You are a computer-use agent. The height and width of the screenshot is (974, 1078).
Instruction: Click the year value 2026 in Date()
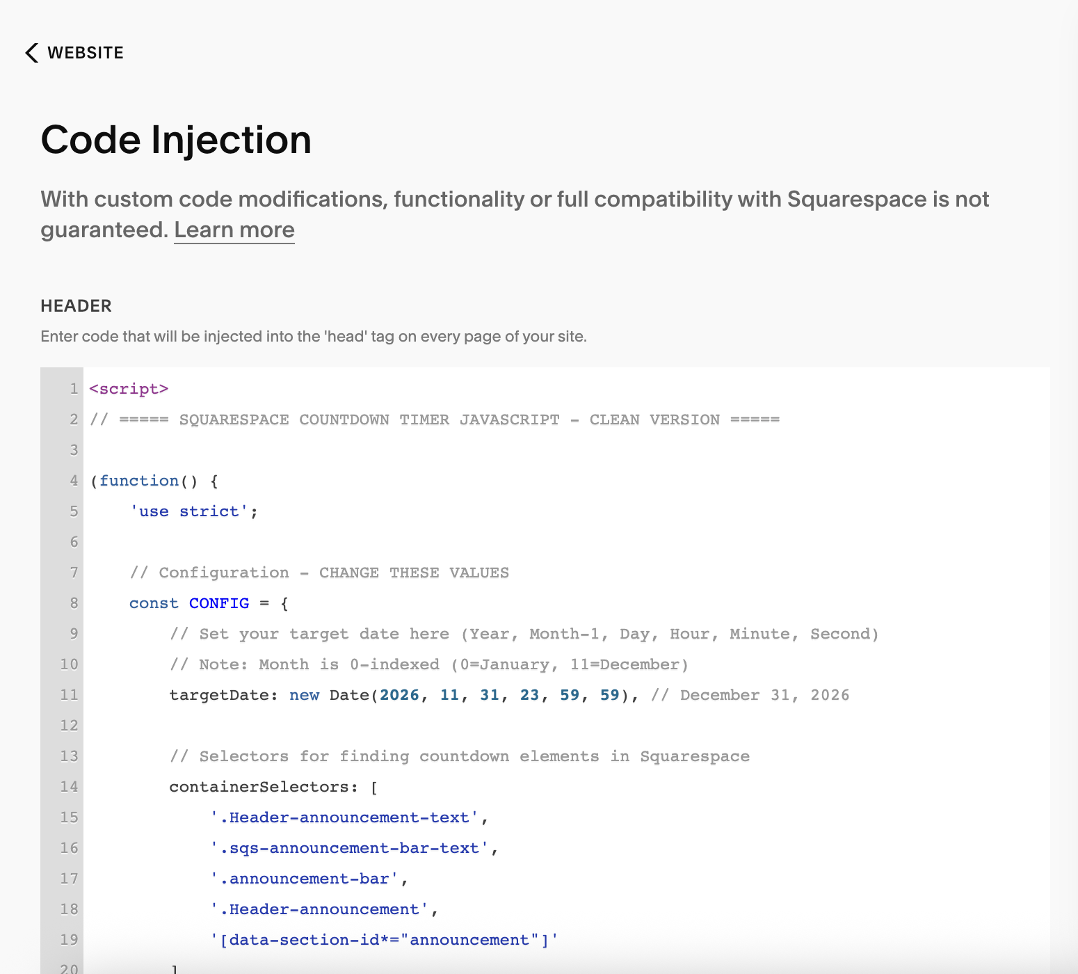click(x=399, y=695)
